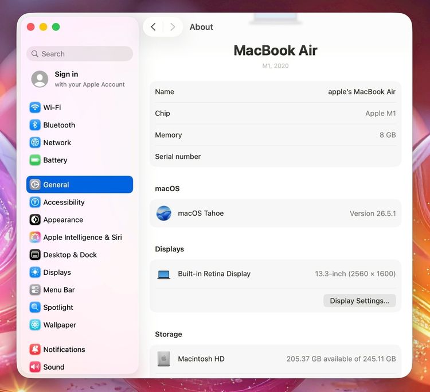
Task: Click the General gear icon
Action: (35, 184)
